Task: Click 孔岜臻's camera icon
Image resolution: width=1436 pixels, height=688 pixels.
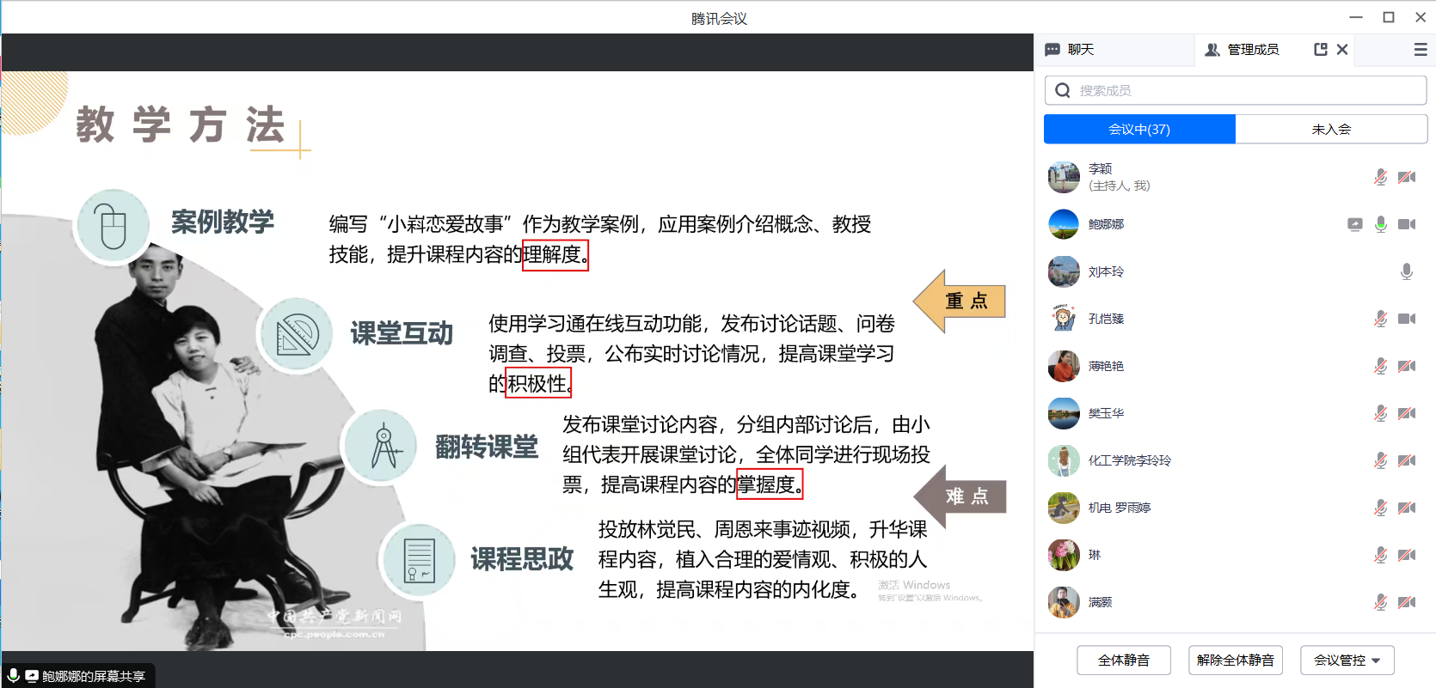Action: click(x=1406, y=319)
